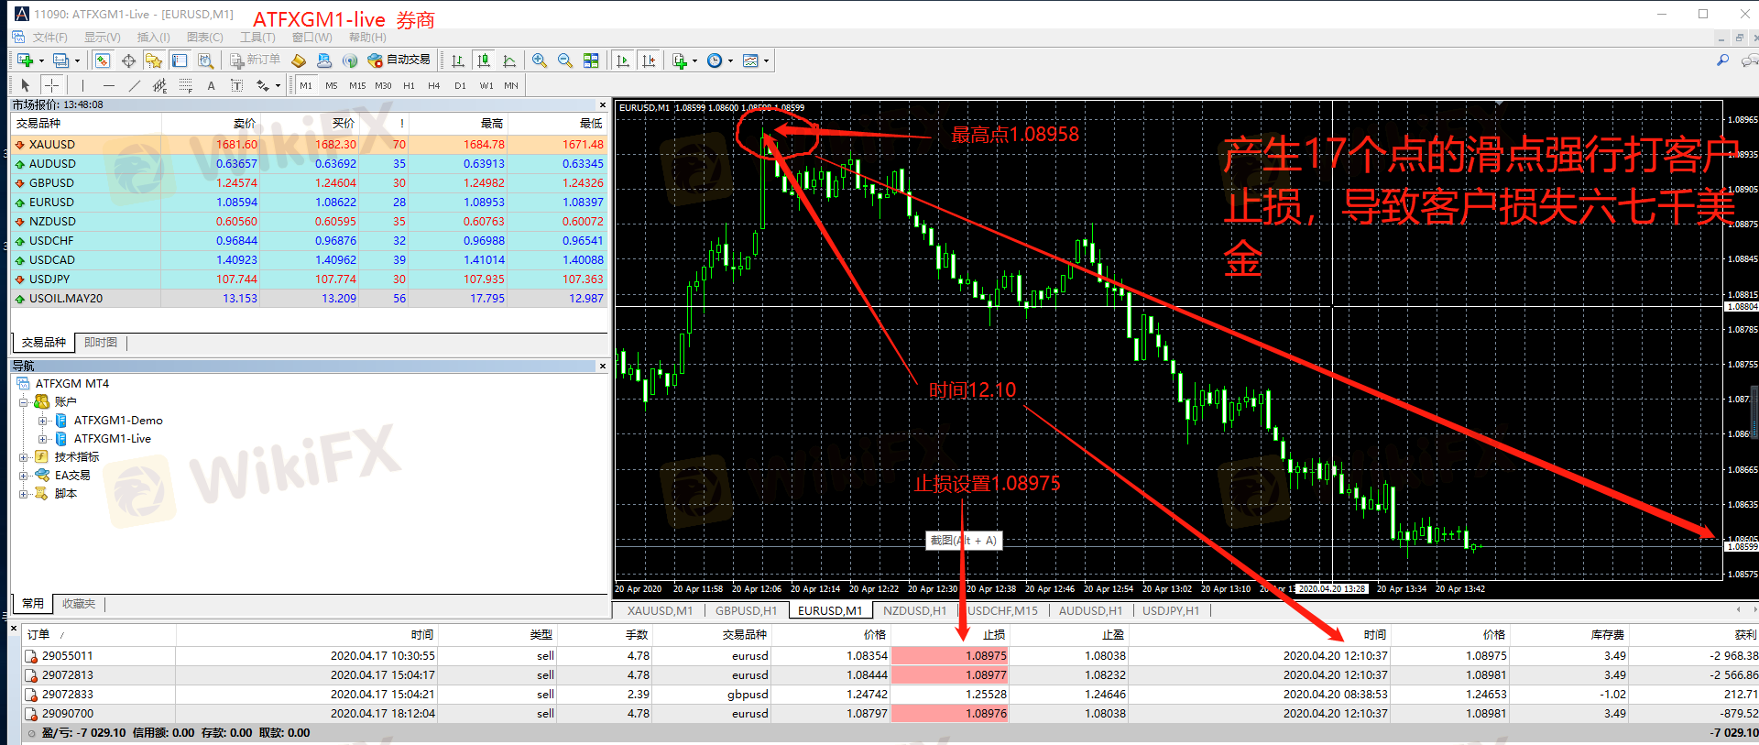Toggle the Navigator panel star-folder icon
The width and height of the screenshot is (1759, 745).
tap(154, 60)
